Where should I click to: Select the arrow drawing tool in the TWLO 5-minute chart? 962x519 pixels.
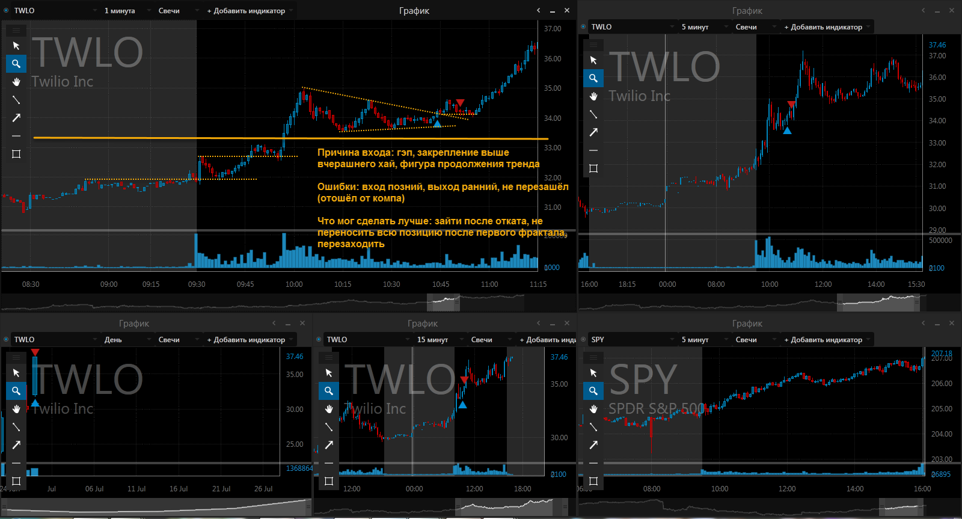click(x=593, y=132)
